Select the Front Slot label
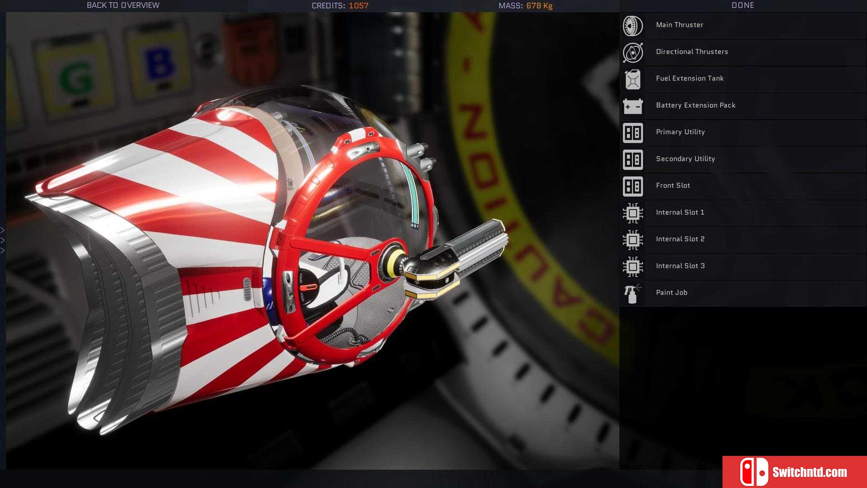Viewport: 867px width, 488px height. click(x=673, y=185)
